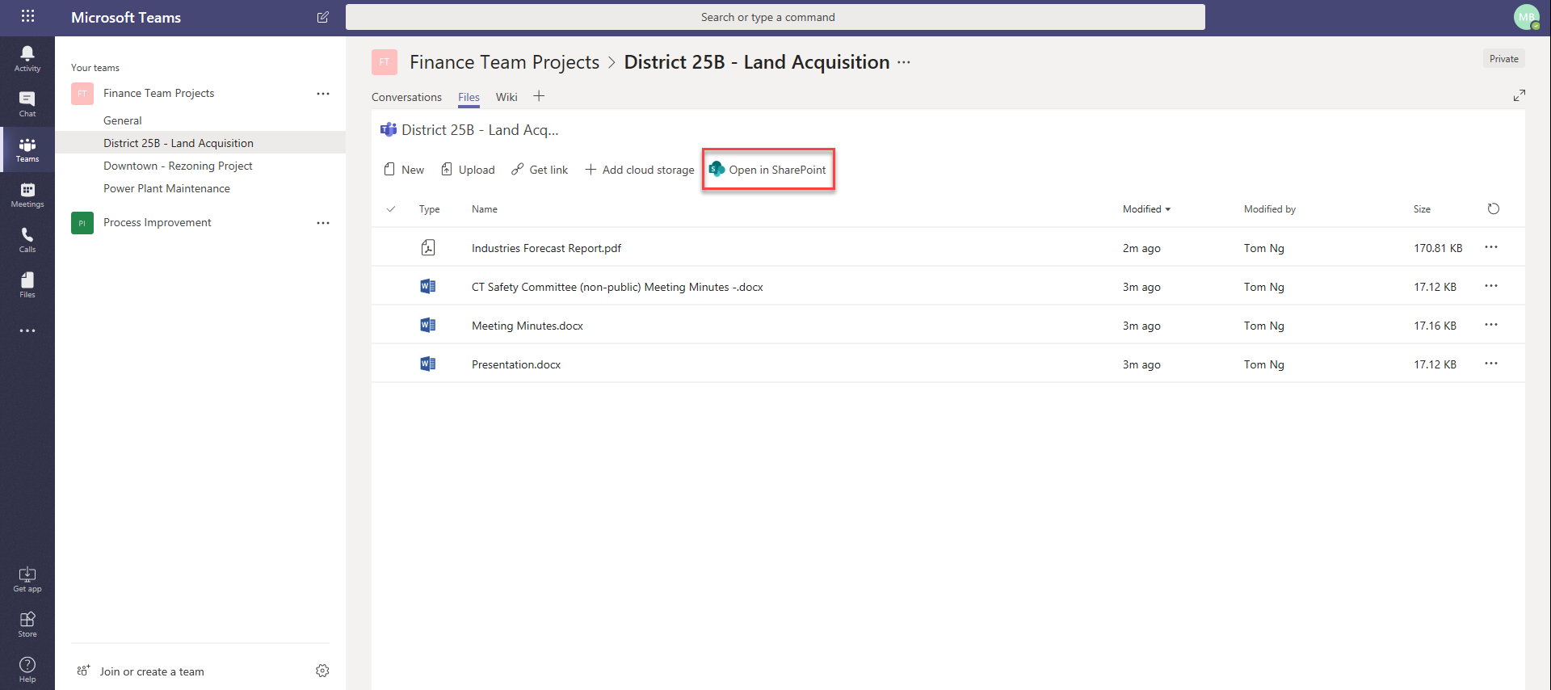
Task: Click Finance Team Projects breadcrumb title
Action: coord(504,62)
